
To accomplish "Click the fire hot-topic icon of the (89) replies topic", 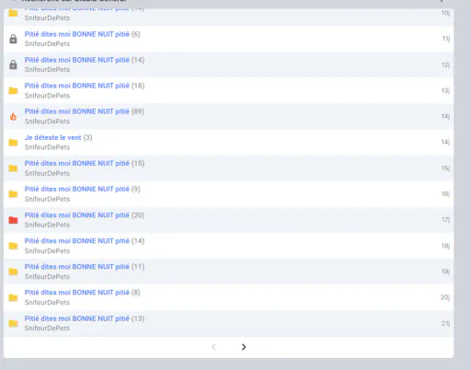I will 13,116.
